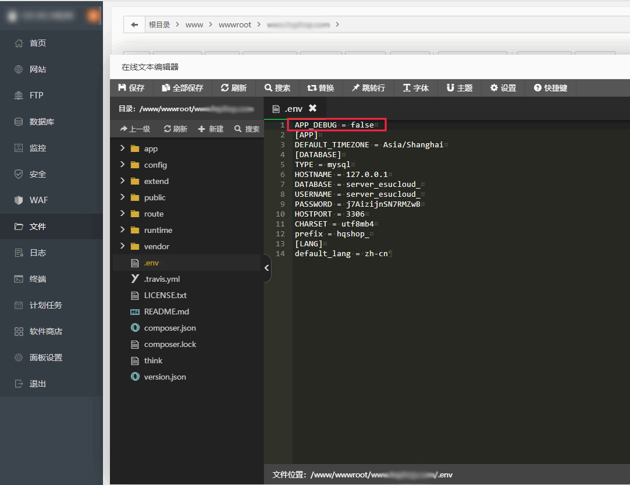Open the 数据库 database section

[41, 122]
